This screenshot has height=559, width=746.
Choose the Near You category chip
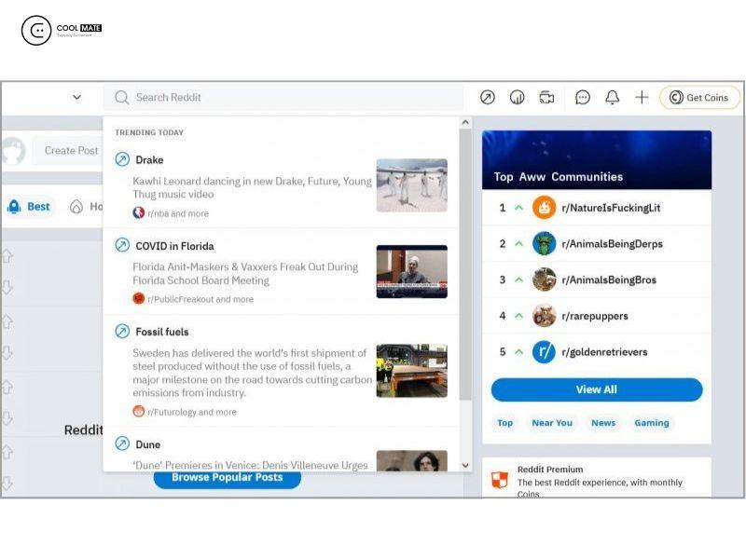[551, 423]
